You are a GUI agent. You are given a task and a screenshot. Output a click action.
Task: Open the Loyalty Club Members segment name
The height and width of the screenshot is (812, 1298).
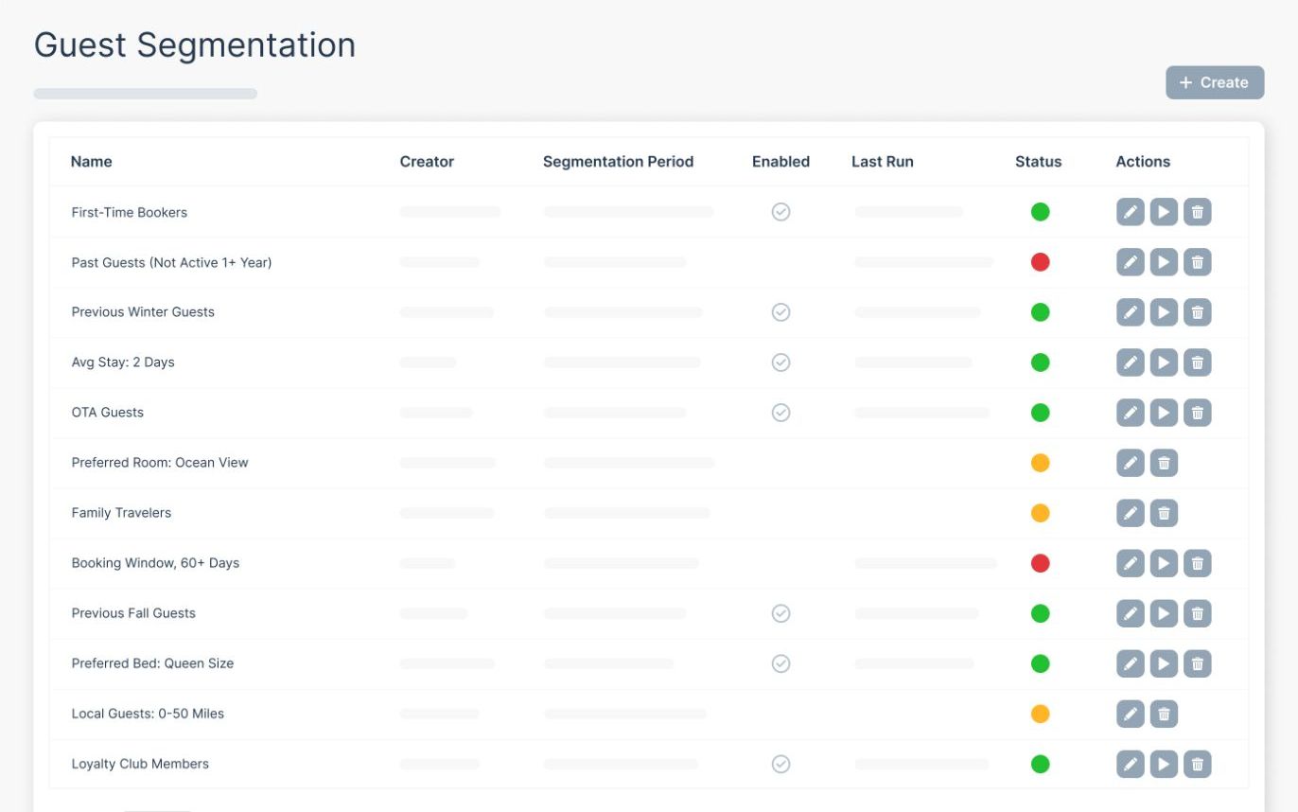[x=140, y=764]
